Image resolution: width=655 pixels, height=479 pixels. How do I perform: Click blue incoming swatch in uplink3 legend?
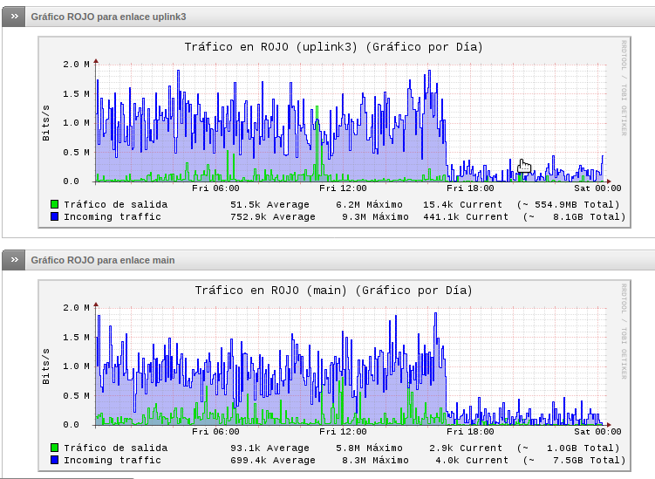click(54, 216)
